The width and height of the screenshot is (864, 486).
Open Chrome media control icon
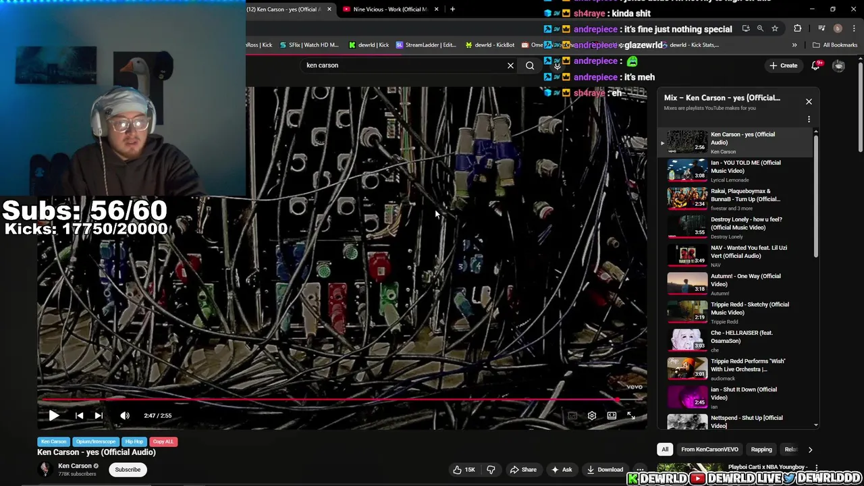(x=821, y=28)
